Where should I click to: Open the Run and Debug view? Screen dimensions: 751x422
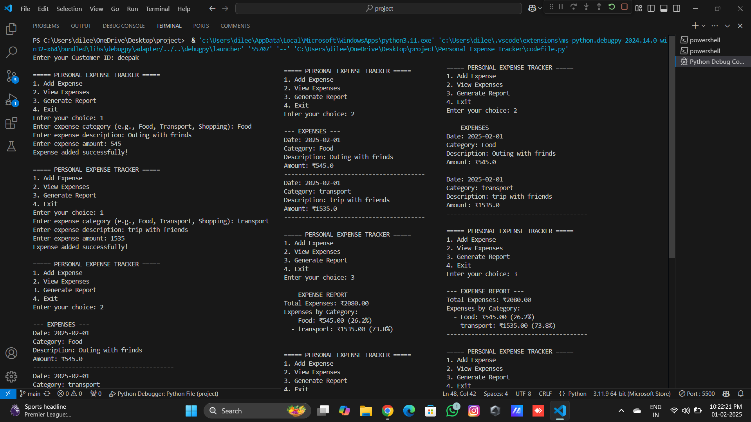click(11, 100)
